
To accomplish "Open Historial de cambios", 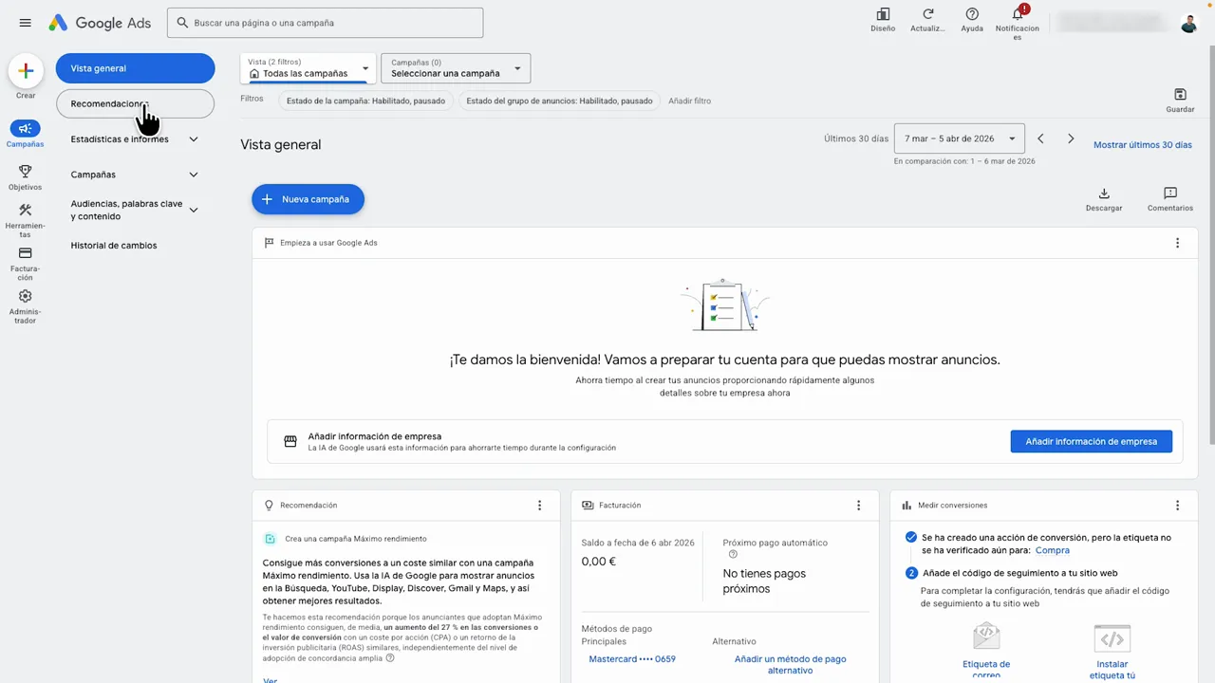I will 114,246.
